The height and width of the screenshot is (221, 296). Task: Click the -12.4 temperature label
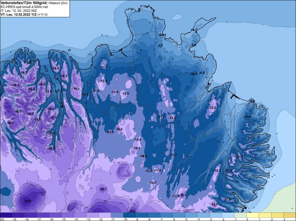tap(176, 196)
